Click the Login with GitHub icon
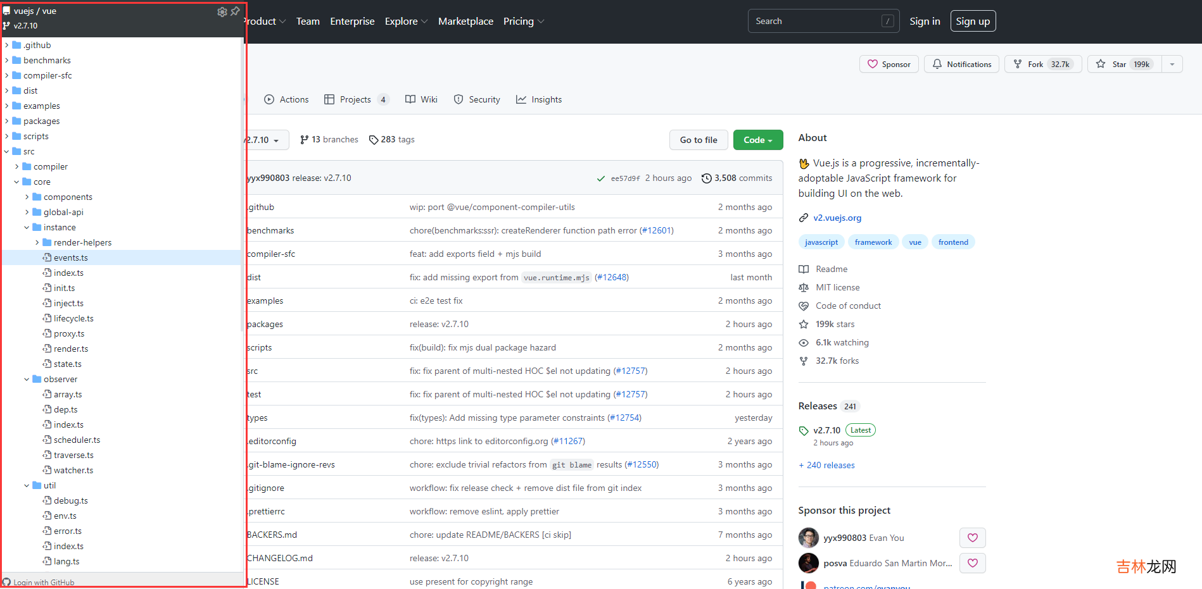 [6, 582]
